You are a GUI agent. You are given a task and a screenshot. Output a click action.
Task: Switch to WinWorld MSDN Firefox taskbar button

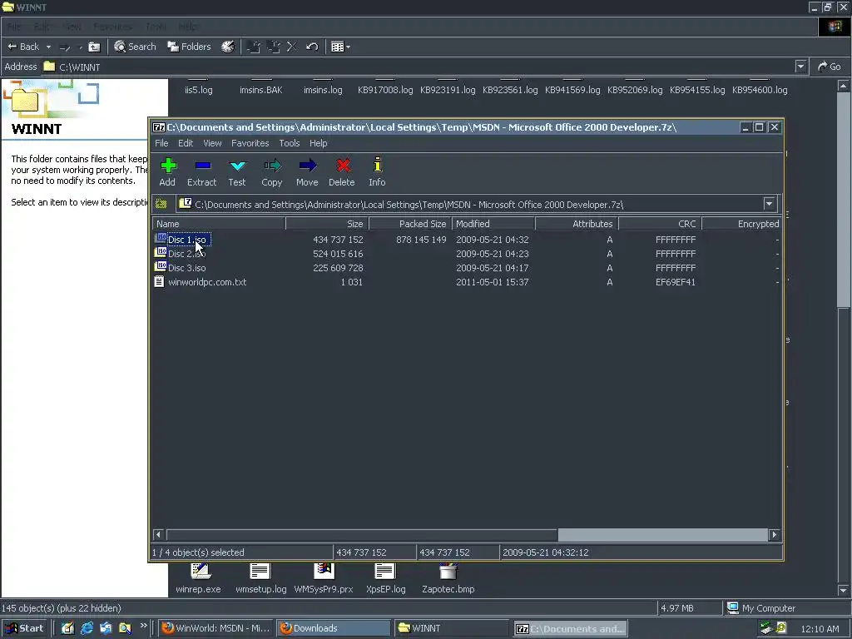pos(216,628)
